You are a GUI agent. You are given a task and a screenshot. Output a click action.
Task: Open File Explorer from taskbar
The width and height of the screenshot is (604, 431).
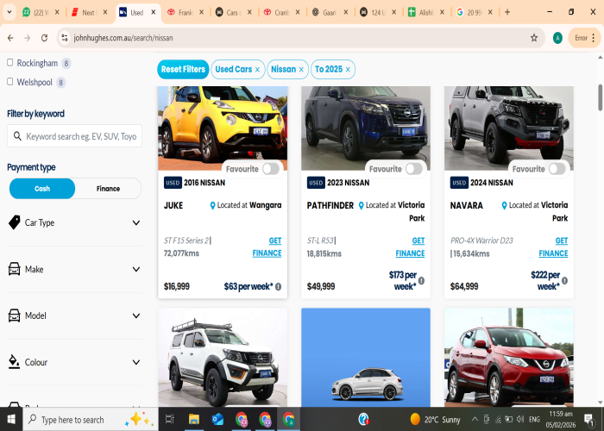click(x=194, y=419)
